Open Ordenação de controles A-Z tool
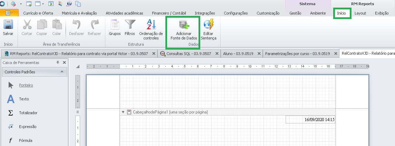Image resolution: width=395 pixels, height=146 pixels. (151, 29)
